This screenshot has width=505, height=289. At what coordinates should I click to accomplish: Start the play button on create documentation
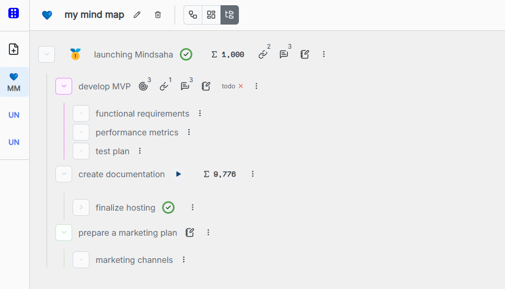tap(178, 174)
